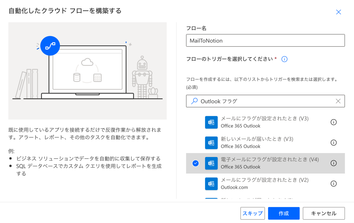Screen dimensions: 354x223
Task: Click the search magnifier icon
Action: point(194,101)
